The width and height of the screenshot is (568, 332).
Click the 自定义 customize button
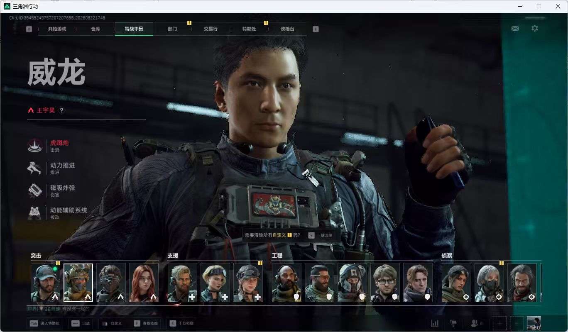pyautogui.click(x=111, y=323)
